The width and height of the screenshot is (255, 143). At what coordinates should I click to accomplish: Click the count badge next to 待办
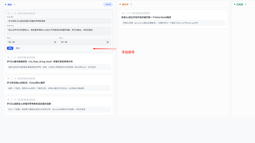coord(14,4)
